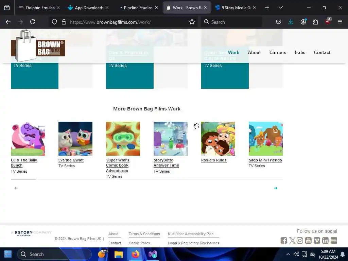Open footer Terms & Conditions link
This screenshot has width=348, height=261.
(144, 234)
